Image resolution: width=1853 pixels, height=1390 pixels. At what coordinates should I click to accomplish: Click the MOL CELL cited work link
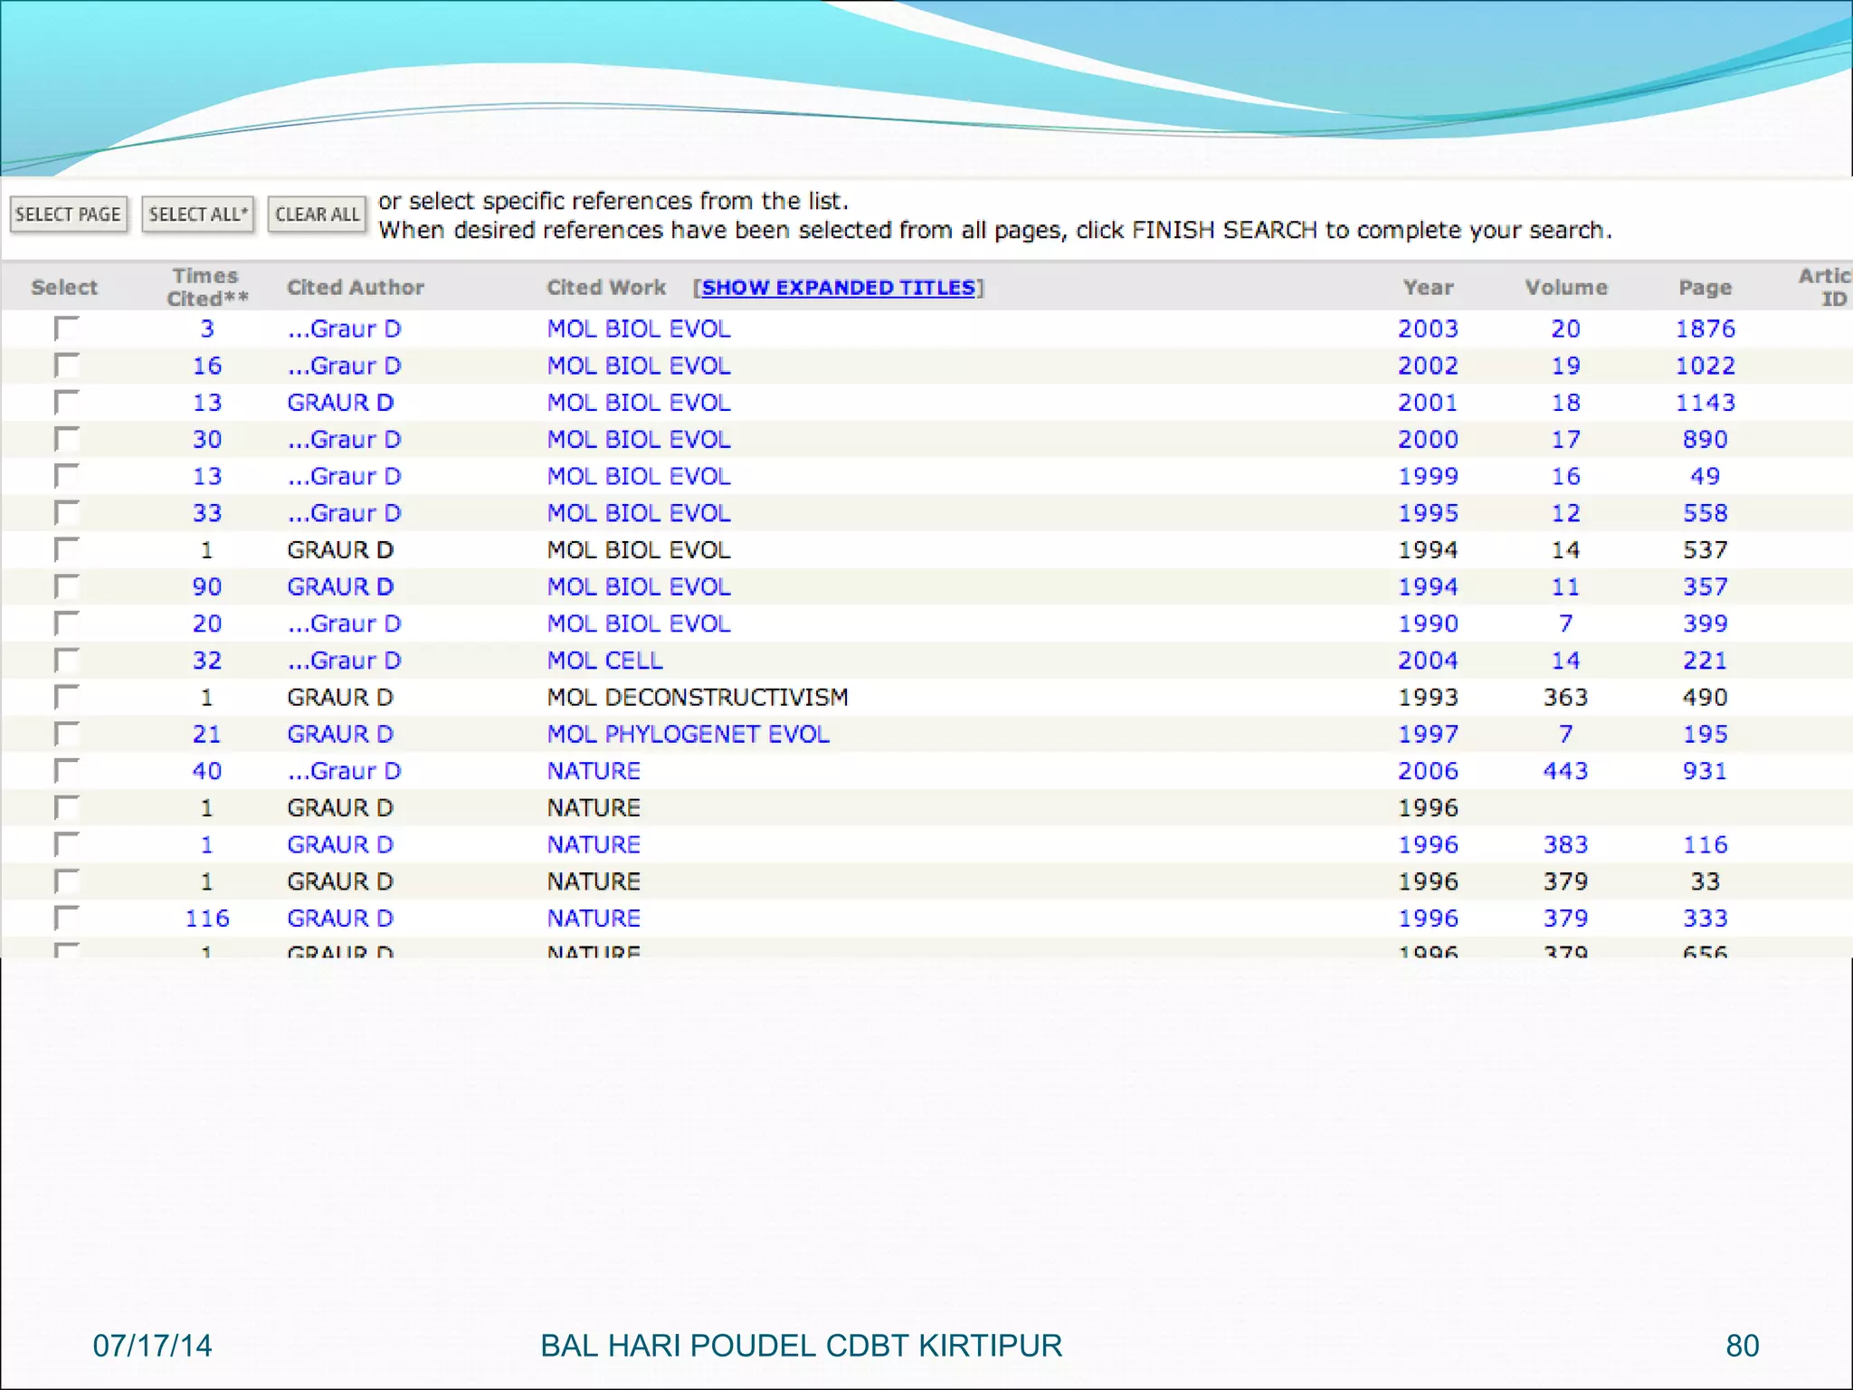[604, 661]
